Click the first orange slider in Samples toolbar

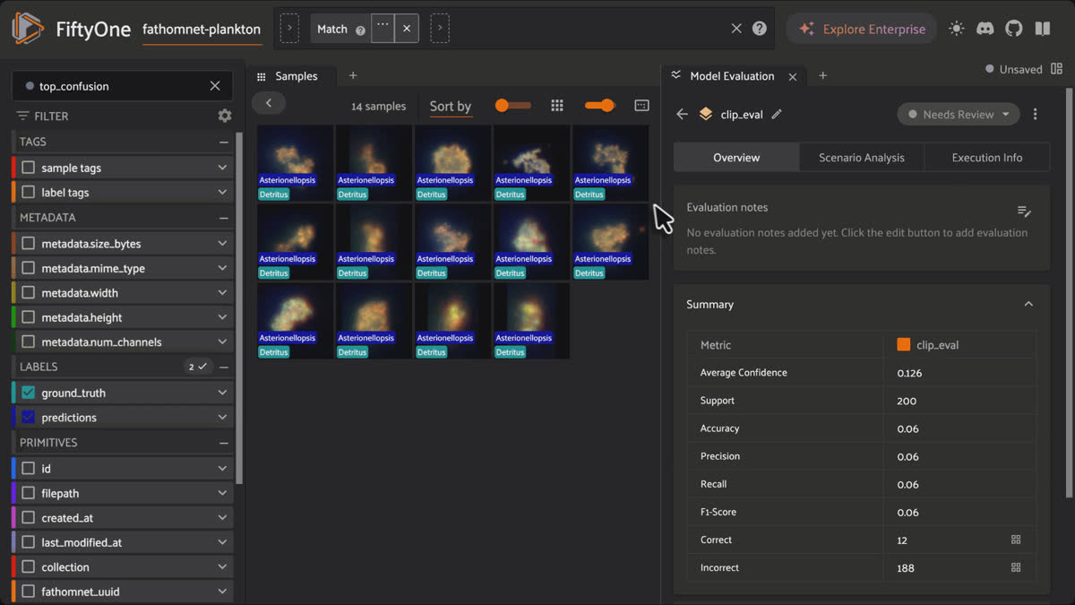pyautogui.click(x=512, y=106)
